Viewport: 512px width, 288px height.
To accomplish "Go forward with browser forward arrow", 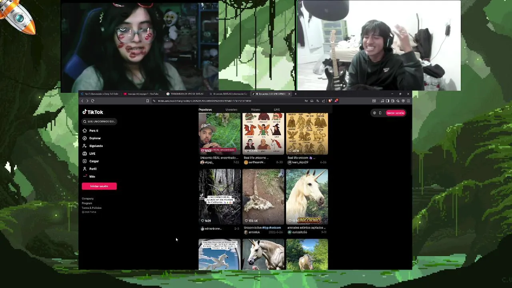I will 87,101.
